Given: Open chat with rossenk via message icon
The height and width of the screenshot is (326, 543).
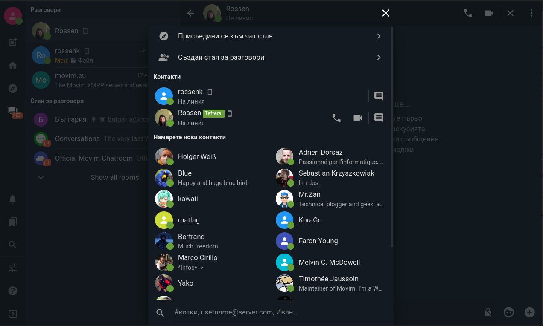Looking at the screenshot, I should coord(379,96).
